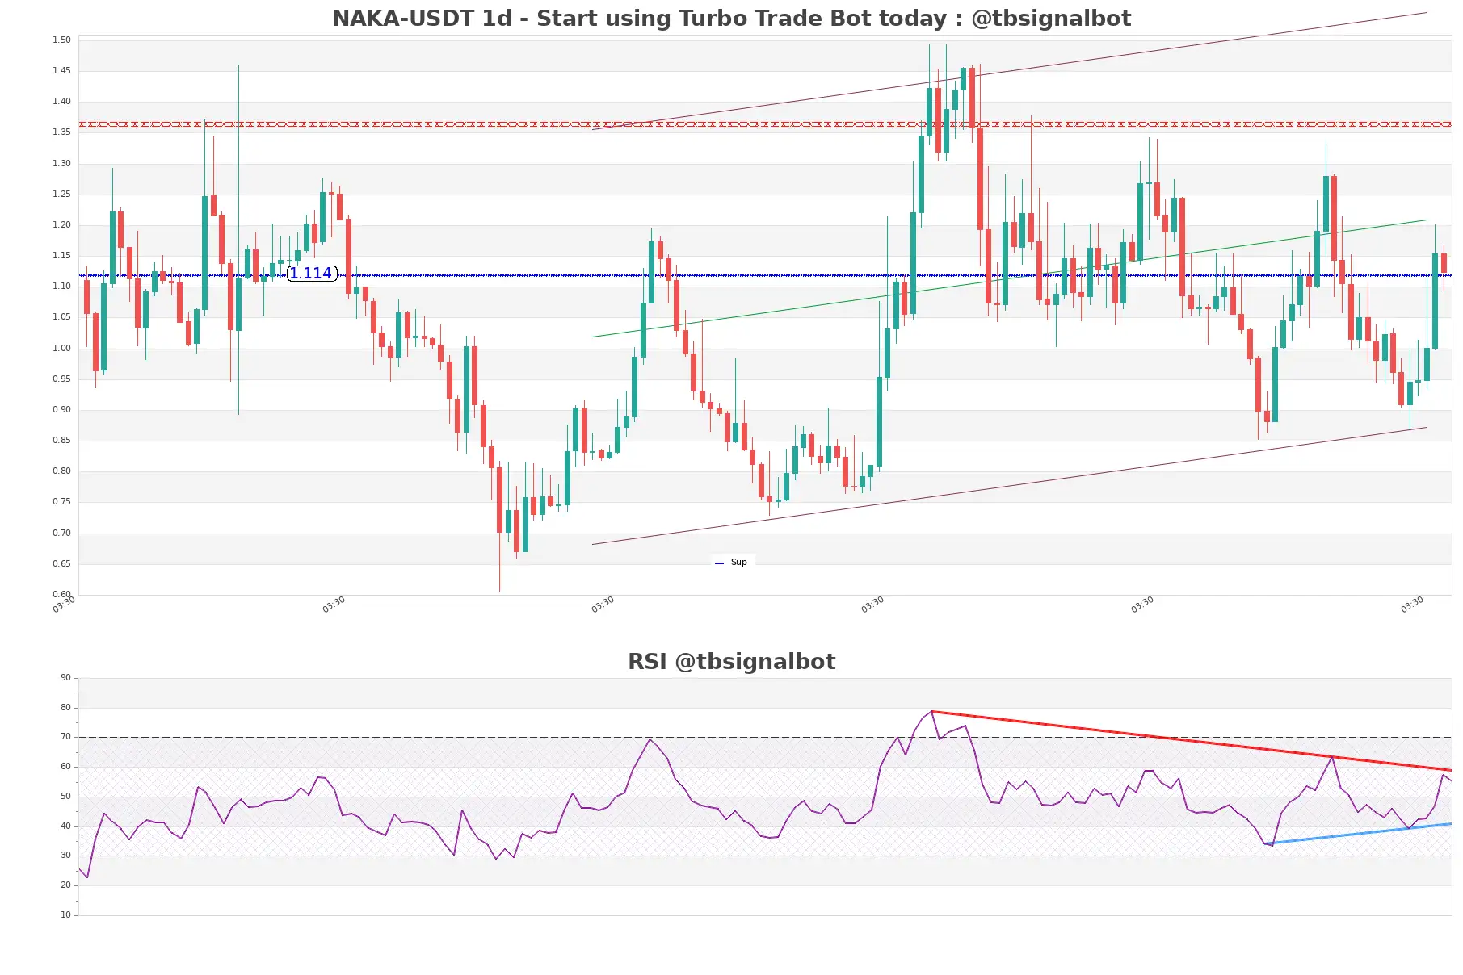Click the RSI axis label 90
Image resolution: width=1463 pixels, height=975 pixels.
tap(65, 678)
